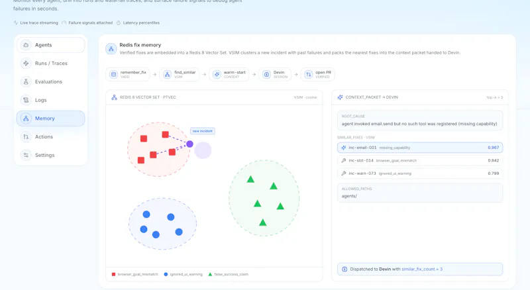The height and width of the screenshot is (290, 530).
Task: Click the 'new incident' label tag
Action: 203,131
